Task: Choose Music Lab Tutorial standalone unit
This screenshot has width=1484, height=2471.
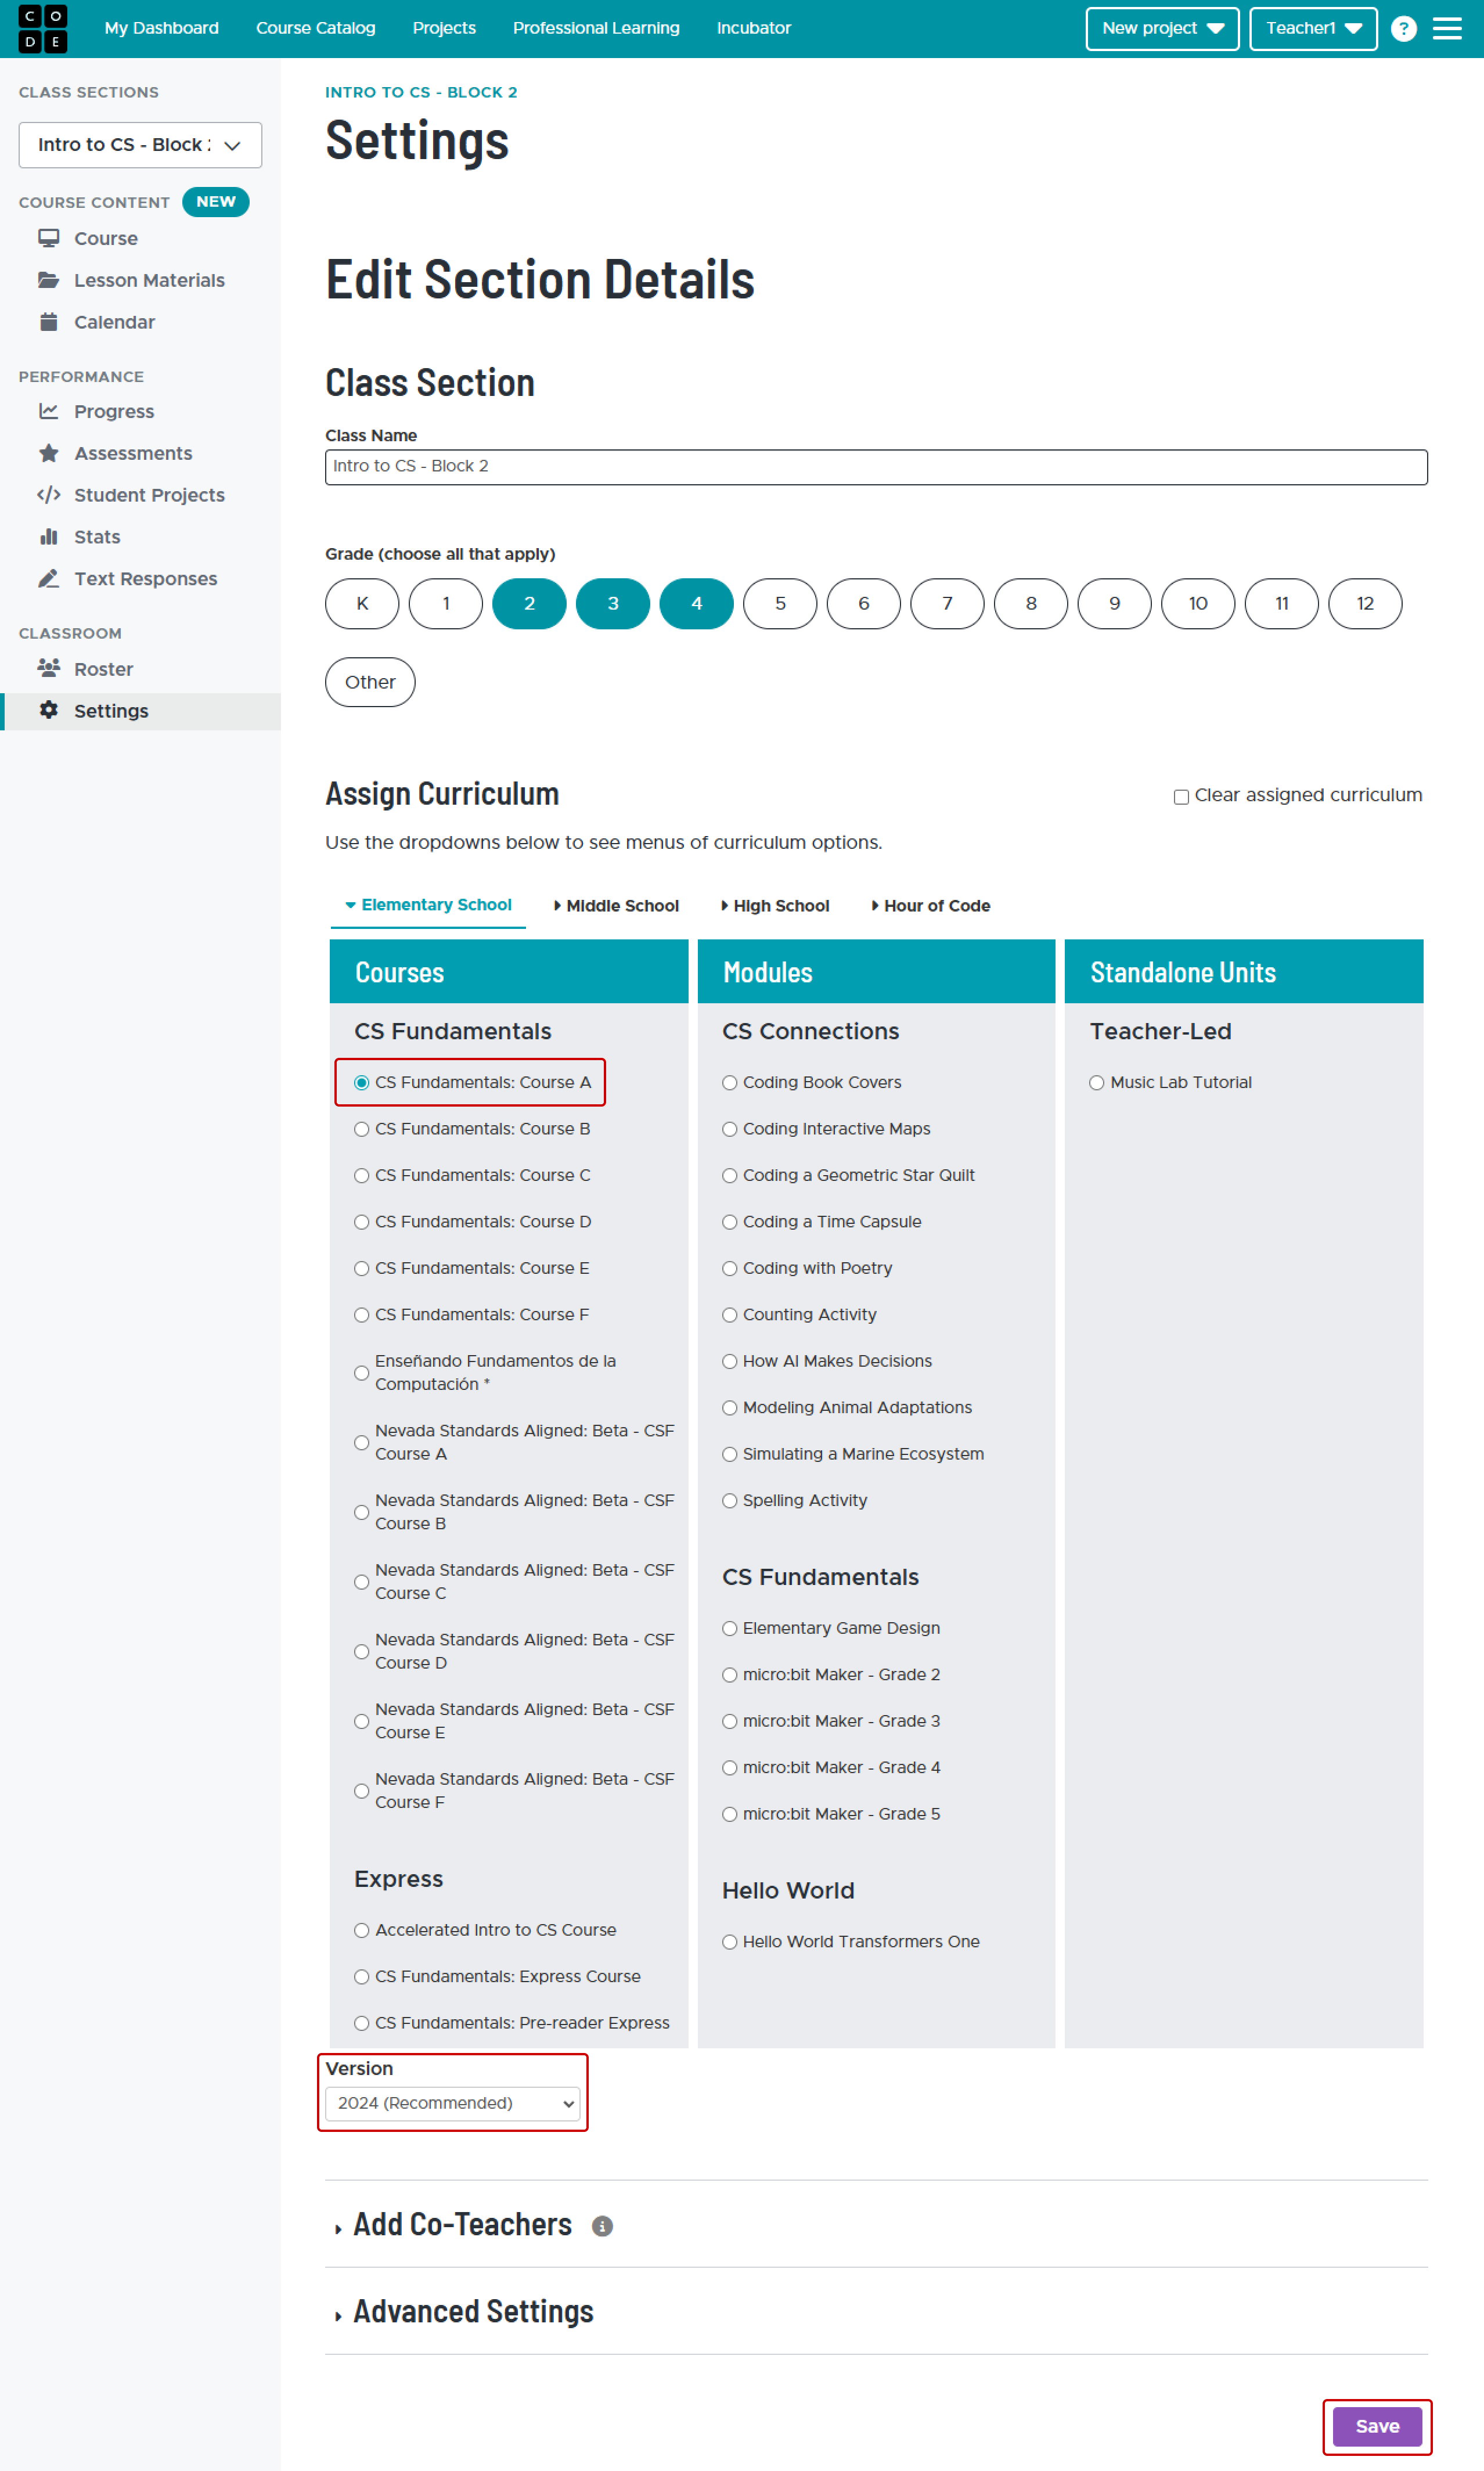Action: click(1097, 1083)
